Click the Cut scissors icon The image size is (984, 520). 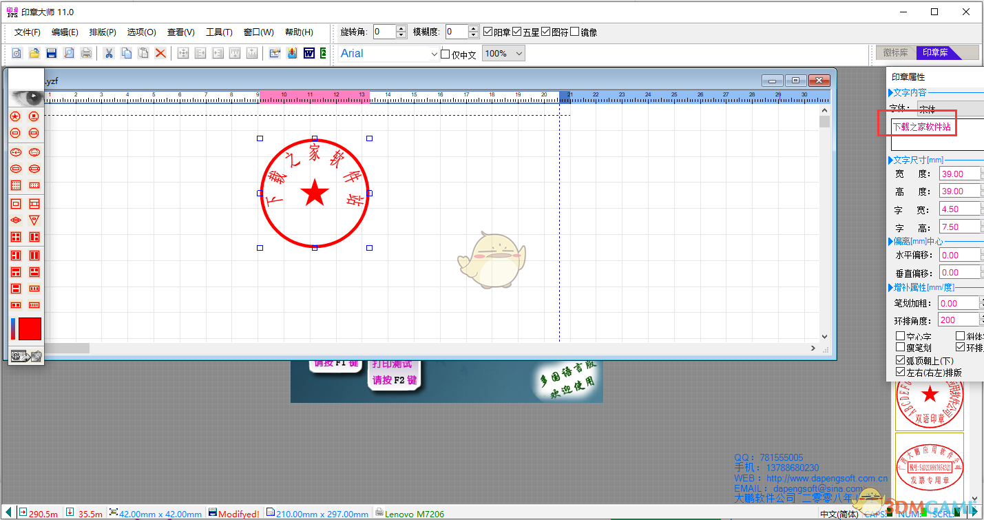point(108,53)
